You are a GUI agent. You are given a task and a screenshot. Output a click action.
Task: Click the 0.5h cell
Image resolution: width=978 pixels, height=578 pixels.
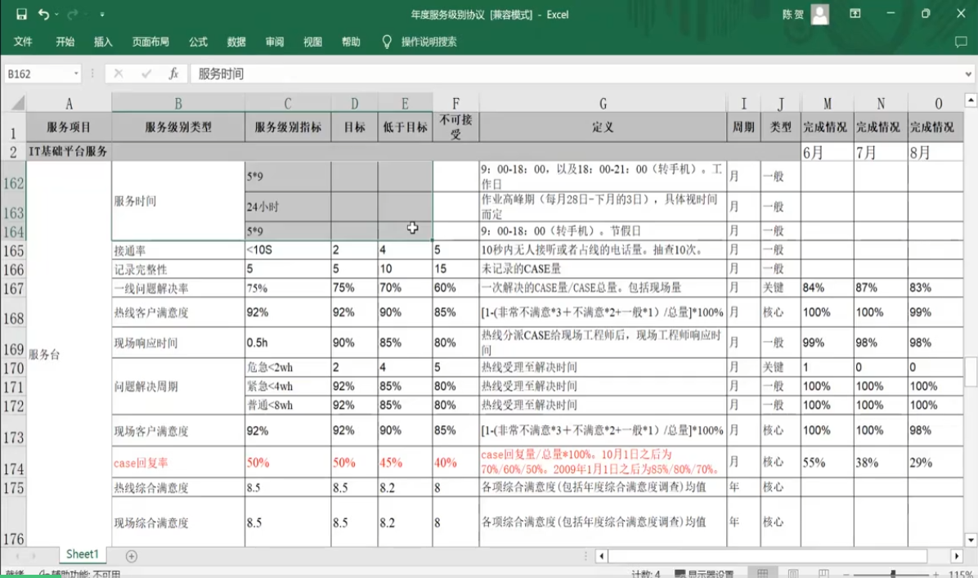[288, 343]
